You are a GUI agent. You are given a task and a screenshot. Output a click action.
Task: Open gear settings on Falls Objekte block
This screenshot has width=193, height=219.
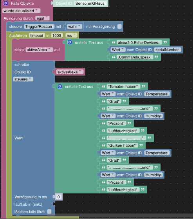(x=6, y=3)
